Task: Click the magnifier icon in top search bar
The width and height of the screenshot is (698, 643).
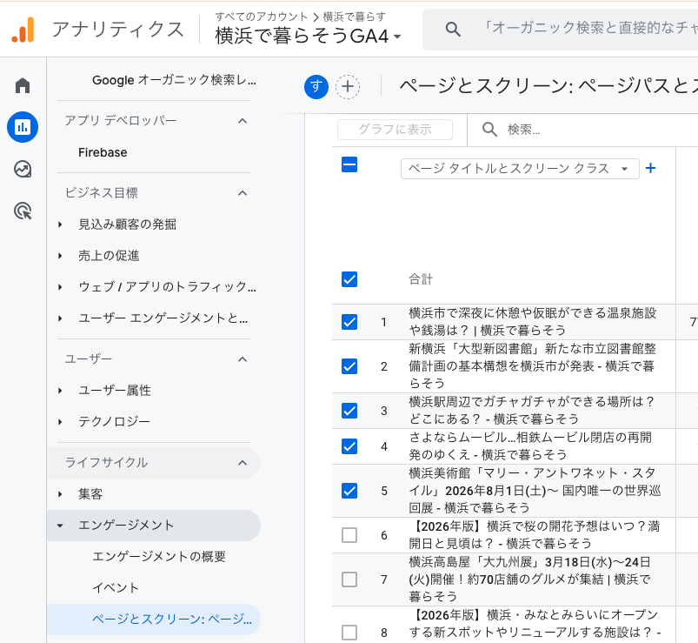Action: (453, 29)
